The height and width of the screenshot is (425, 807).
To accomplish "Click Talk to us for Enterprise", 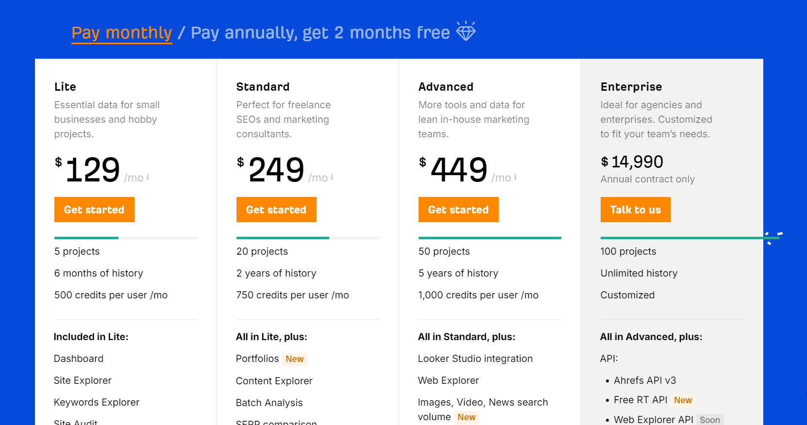I will 635,210.
